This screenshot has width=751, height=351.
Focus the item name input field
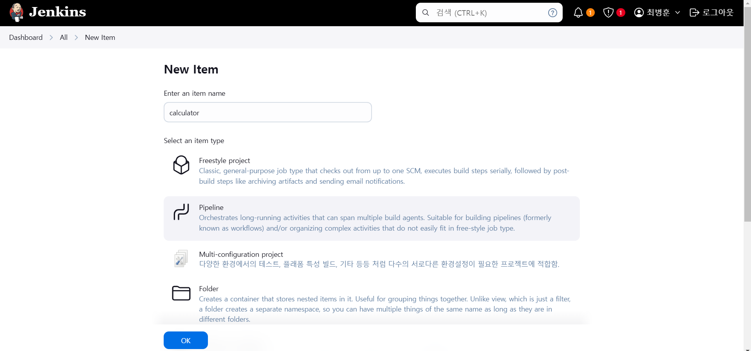tap(268, 113)
